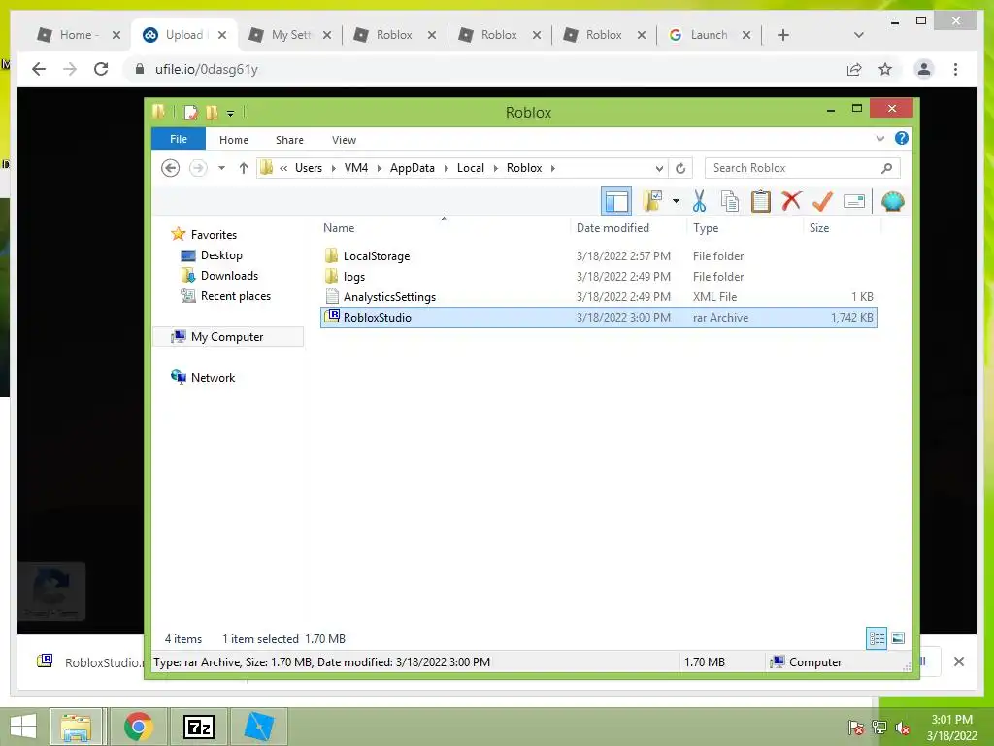The image size is (994, 746).
Task: Open Recent places in navigation pane
Action: (x=235, y=296)
